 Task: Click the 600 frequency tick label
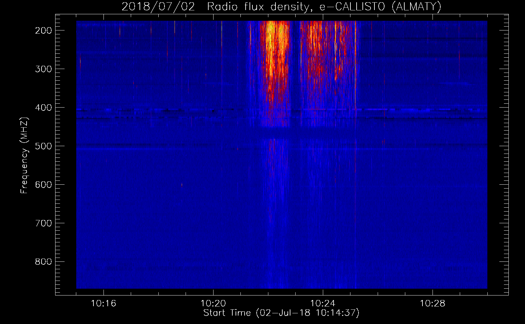point(43,185)
